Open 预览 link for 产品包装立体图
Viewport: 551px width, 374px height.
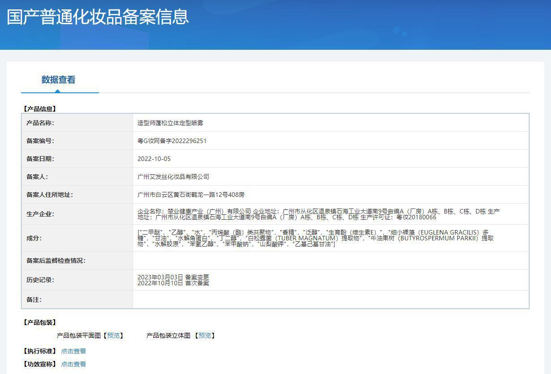205,335
